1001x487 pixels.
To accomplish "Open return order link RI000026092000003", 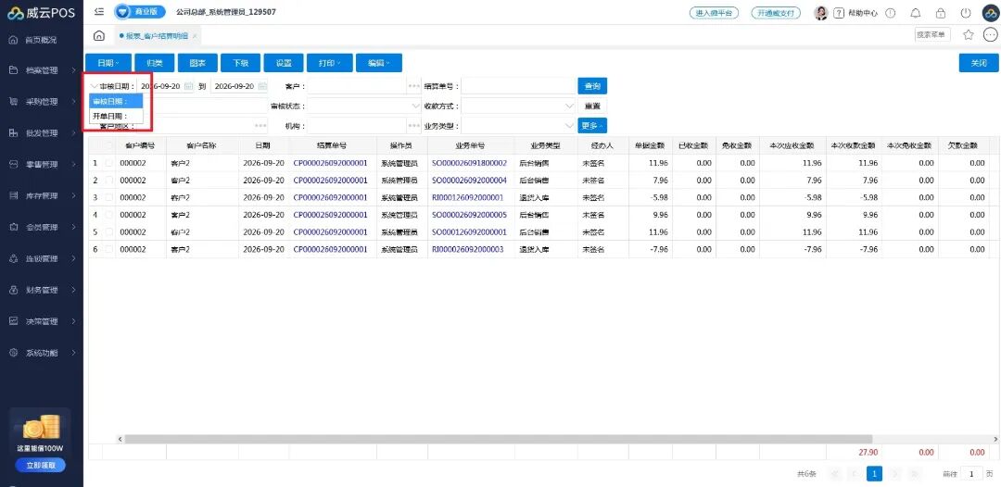I will click(x=467, y=249).
